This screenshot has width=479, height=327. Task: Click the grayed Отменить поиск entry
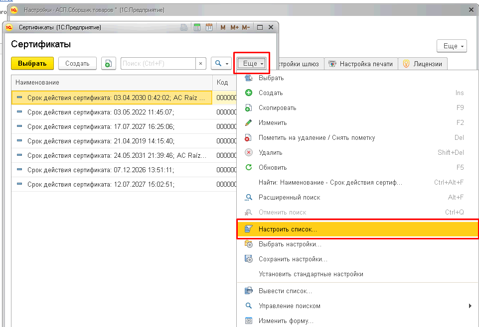tap(357, 213)
